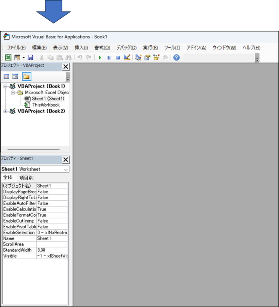This screenshot has height=307, width=279.
Task: Open the standard toolbar options arrow
Action: click(257, 58)
